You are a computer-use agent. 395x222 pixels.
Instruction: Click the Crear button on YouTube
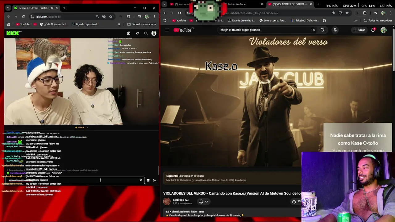(x=359, y=30)
